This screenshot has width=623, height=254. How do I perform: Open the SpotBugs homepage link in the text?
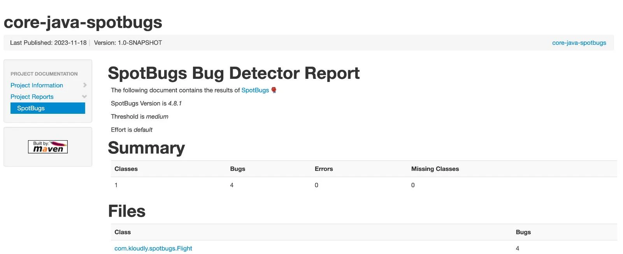click(x=255, y=90)
